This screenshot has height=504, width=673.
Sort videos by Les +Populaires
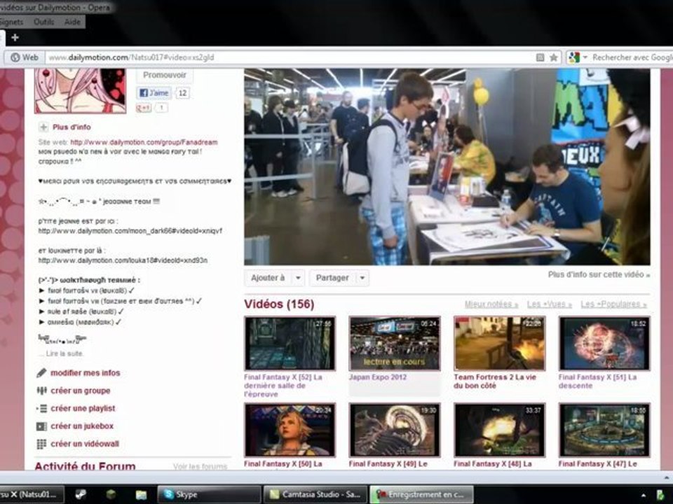[614, 304]
